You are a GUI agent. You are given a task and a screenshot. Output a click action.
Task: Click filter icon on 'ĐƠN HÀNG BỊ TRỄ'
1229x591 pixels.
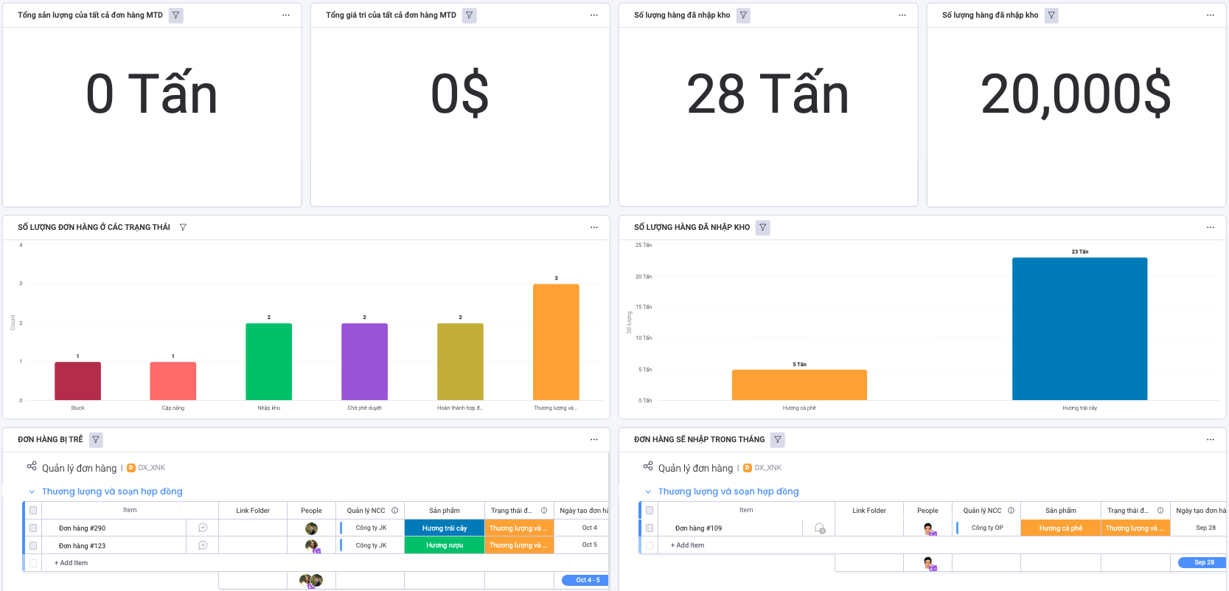click(96, 440)
